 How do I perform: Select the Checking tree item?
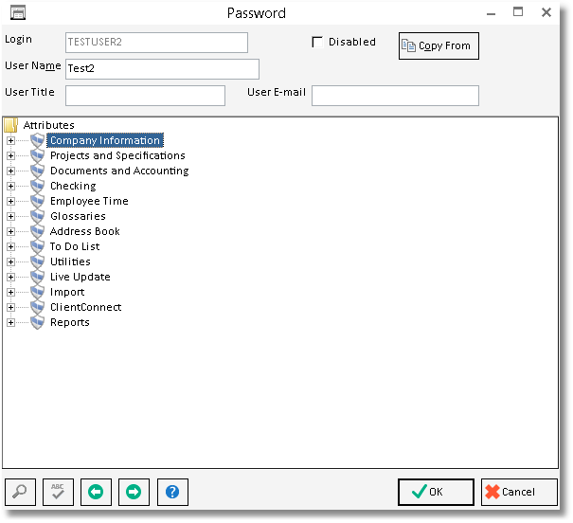point(73,186)
